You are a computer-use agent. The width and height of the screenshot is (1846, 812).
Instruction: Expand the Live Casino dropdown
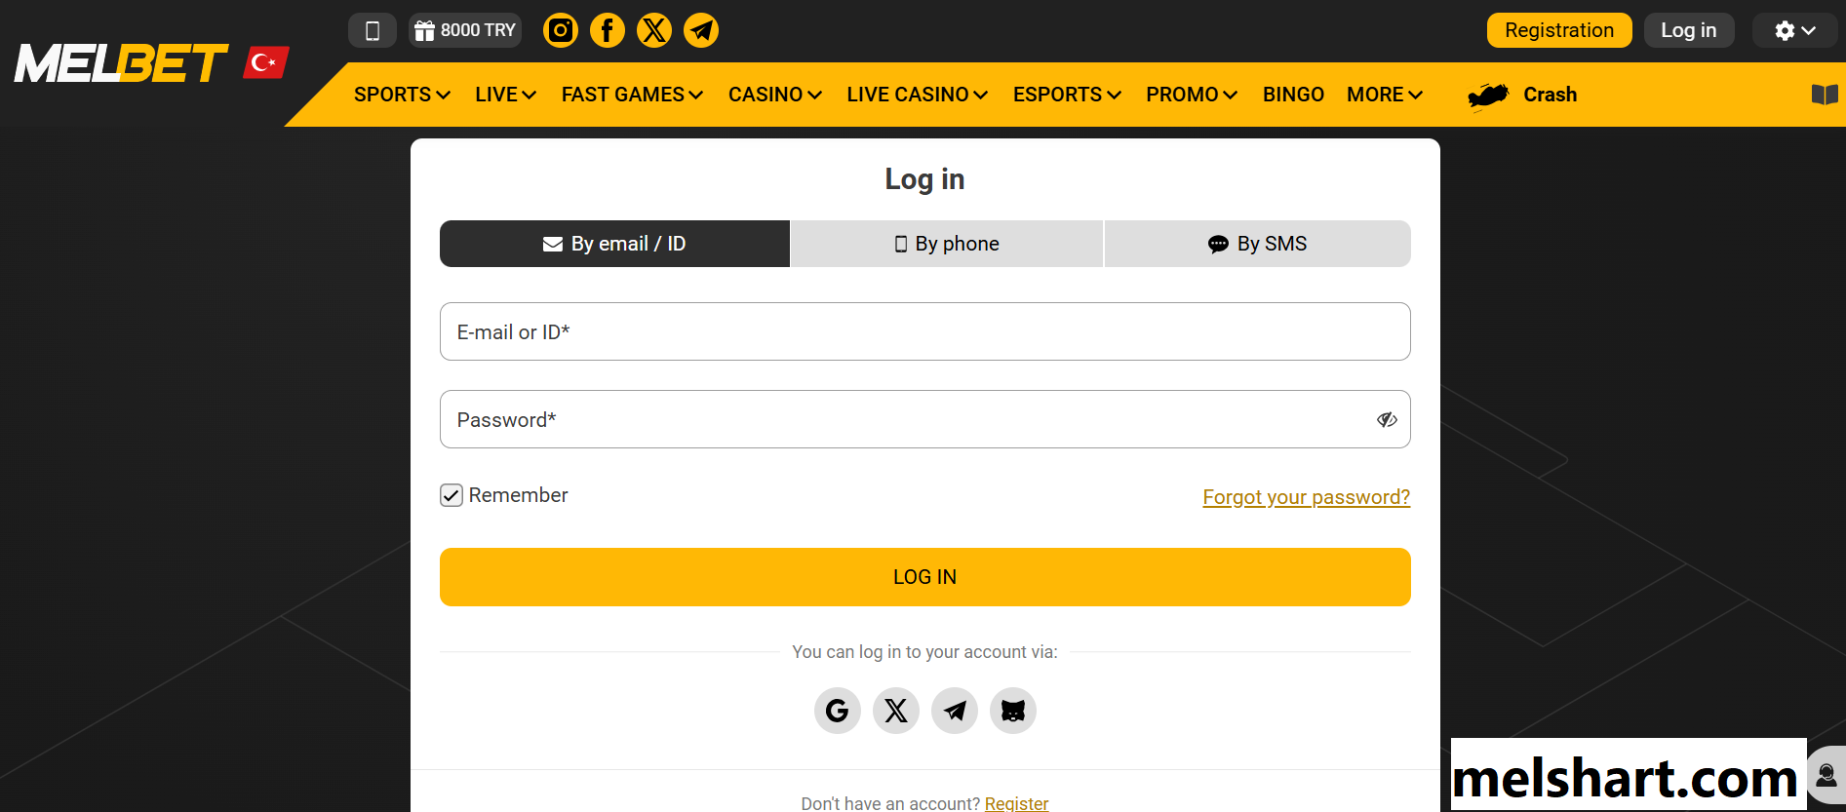tap(917, 95)
